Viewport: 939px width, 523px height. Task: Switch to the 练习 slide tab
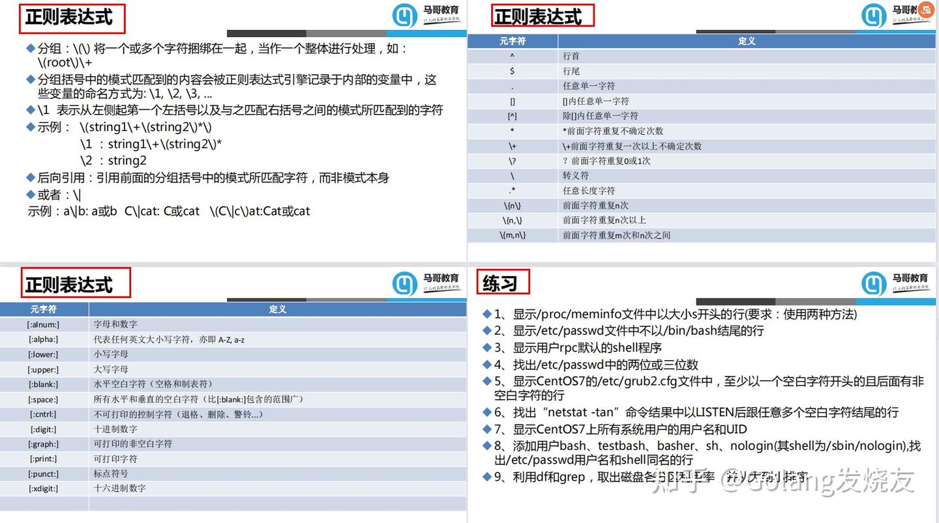[x=502, y=282]
